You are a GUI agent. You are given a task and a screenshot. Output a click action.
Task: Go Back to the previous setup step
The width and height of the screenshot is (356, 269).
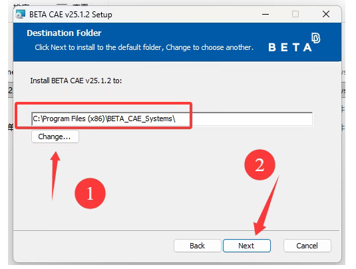[198, 246]
